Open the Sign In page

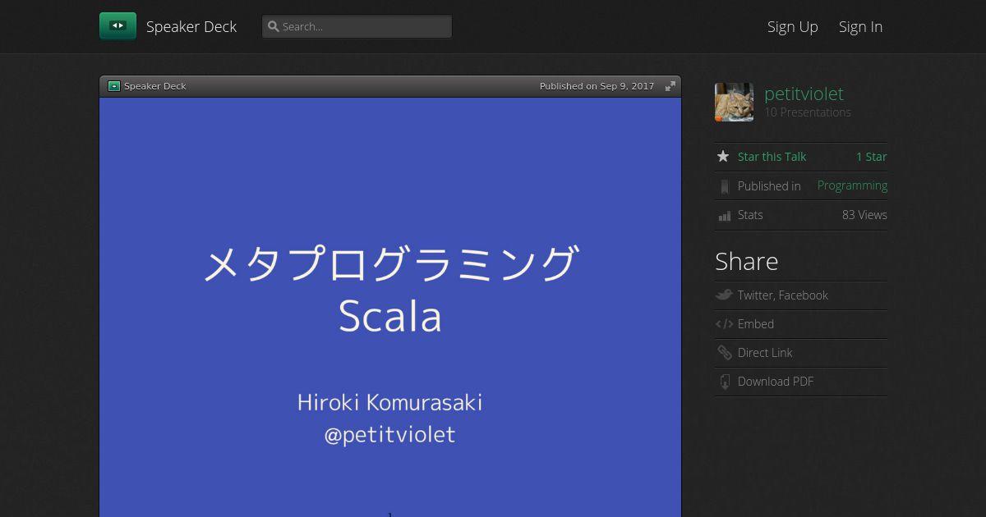860,26
